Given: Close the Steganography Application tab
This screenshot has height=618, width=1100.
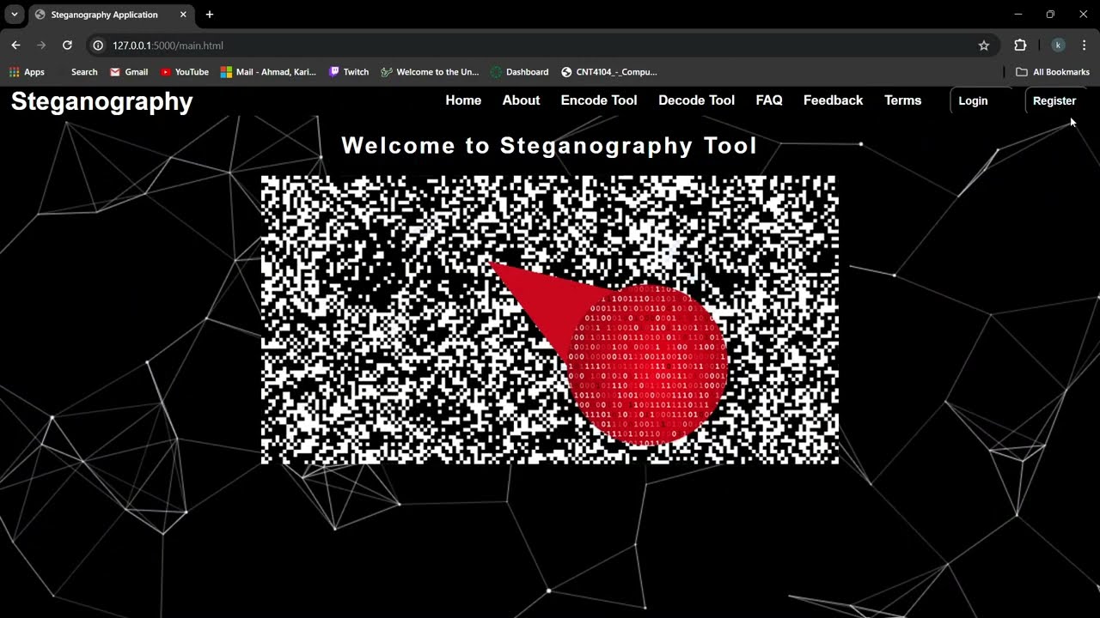Looking at the screenshot, I should tap(183, 15).
